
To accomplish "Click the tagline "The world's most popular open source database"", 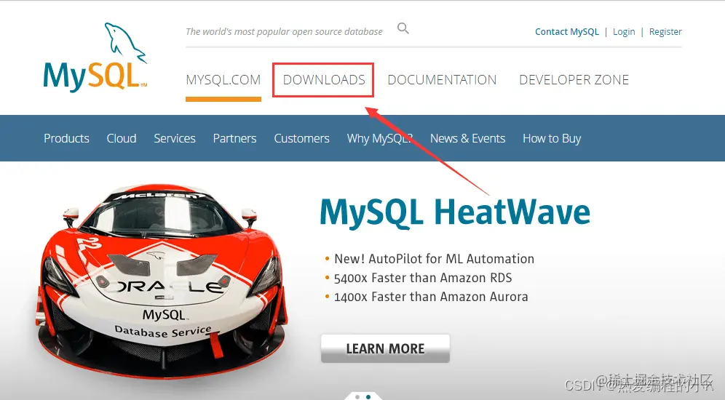I will [285, 32].
